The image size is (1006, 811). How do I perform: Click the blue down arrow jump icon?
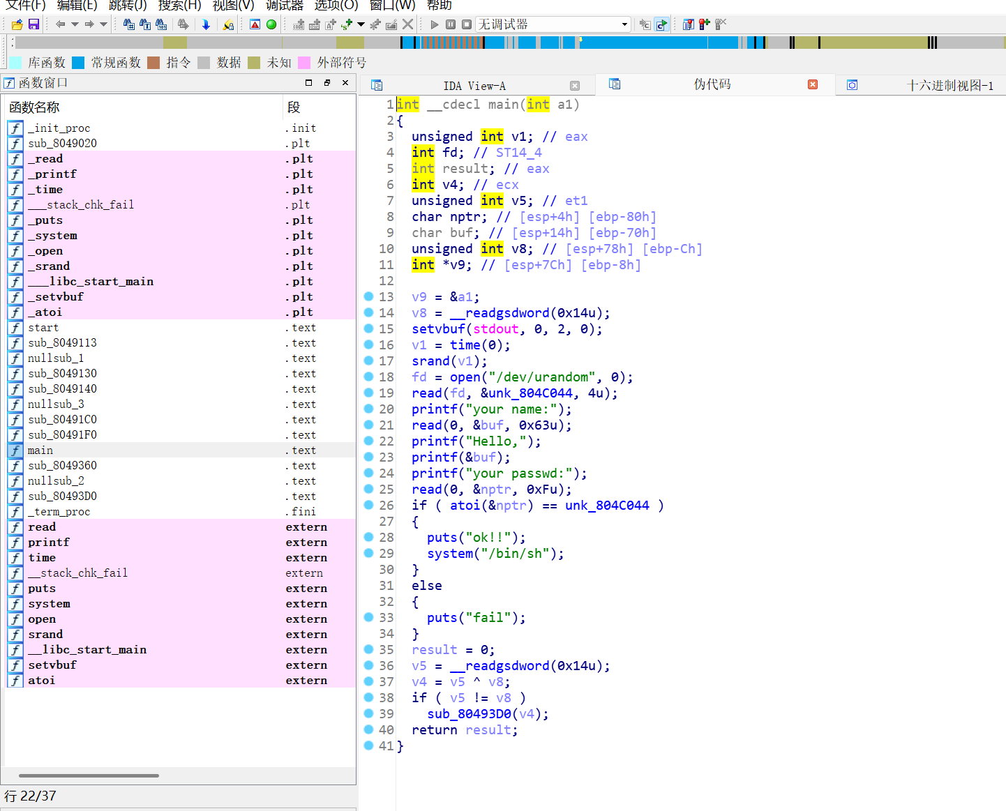(206, 24)
